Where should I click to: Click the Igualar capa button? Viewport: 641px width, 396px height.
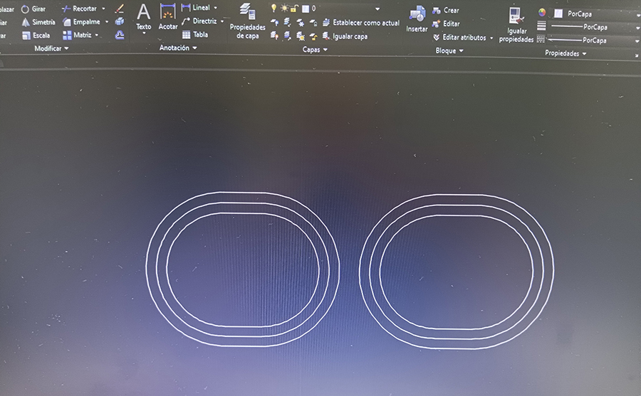coord(345,36)
